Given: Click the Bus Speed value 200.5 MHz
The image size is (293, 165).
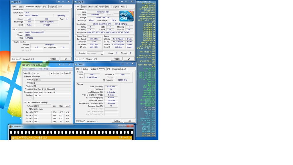Looking at the screenshot, I should (94, 44).
